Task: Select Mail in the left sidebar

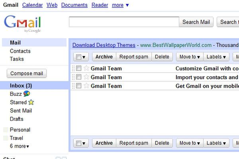Action: [x=34, y=43]
